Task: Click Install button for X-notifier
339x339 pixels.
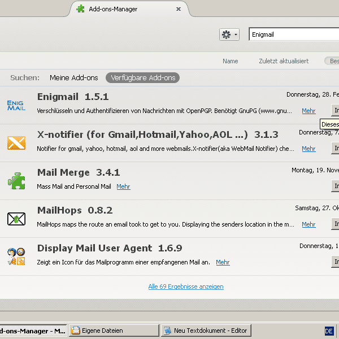Action: (x=335, y=148)
